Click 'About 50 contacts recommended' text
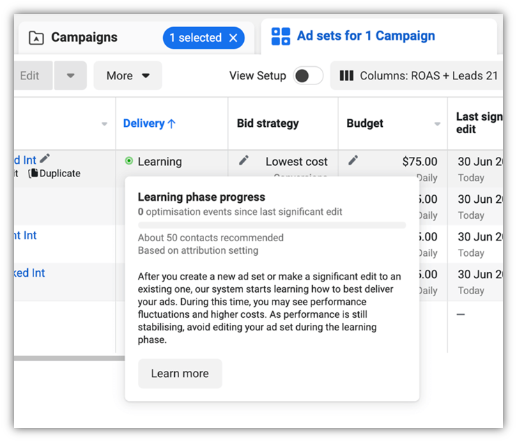The width and height of the screenshot is (517, 442). [210, 238]
